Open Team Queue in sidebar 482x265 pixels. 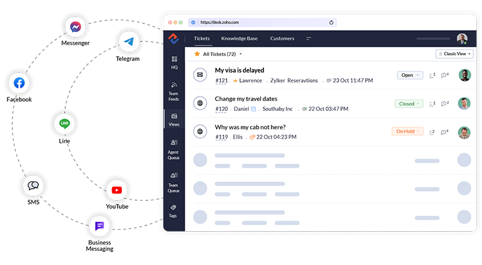(174, 183)
